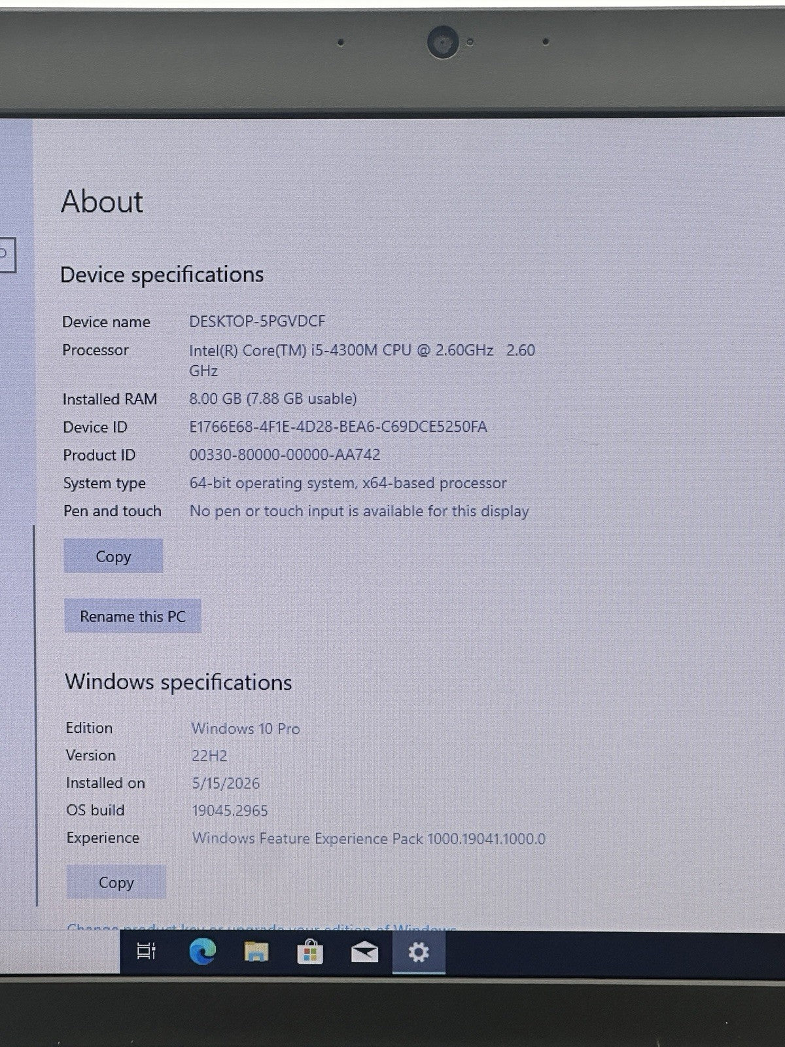Open File Explorer from taskbar

click(x=256, y=951)
